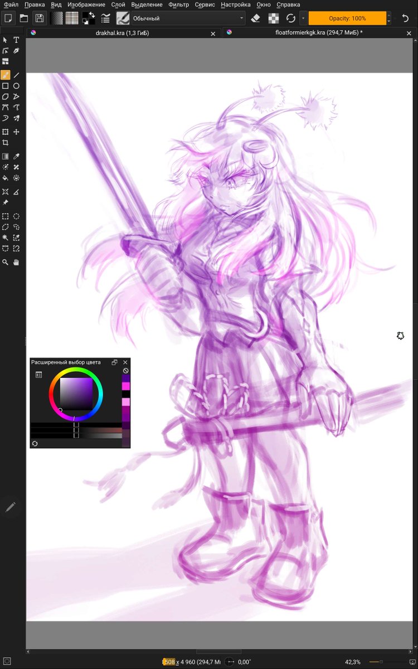
Task: Select the Polygonal Selection tool
Action: pos(5,227)
